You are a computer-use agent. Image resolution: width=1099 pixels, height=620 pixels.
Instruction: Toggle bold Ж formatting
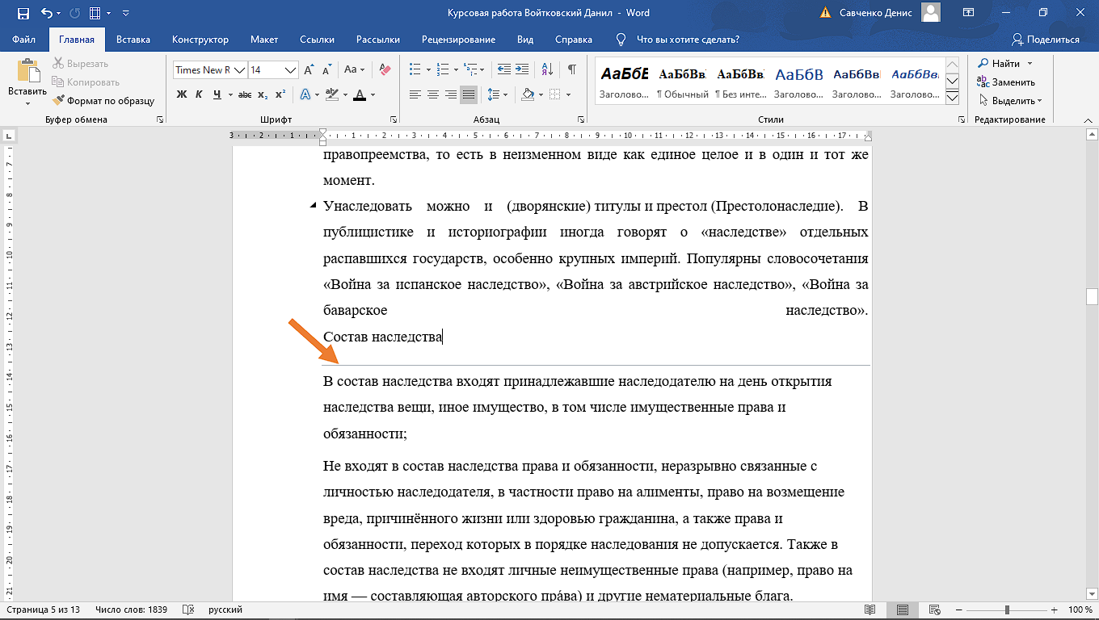[181, 94]
